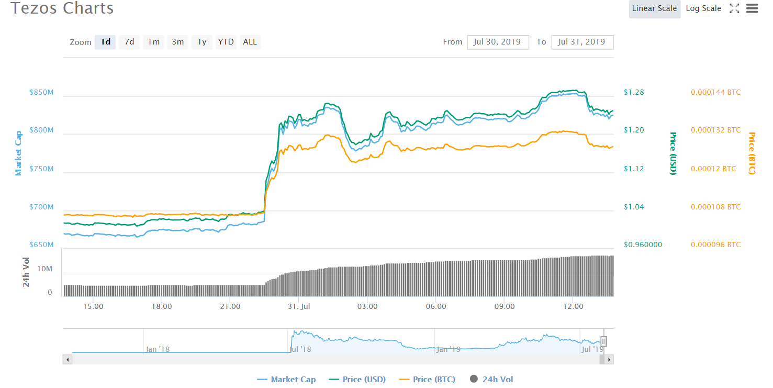Screen dimensions: 773x388
Task: Click the Tezos Charts heading
Action: pos(62,8)
